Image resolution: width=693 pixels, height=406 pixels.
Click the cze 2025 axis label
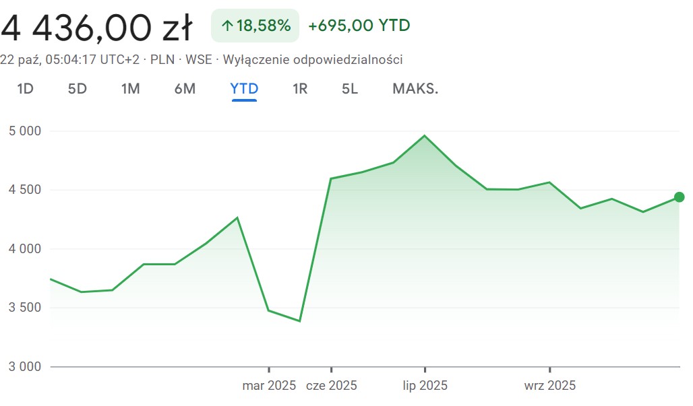[332, 386]
